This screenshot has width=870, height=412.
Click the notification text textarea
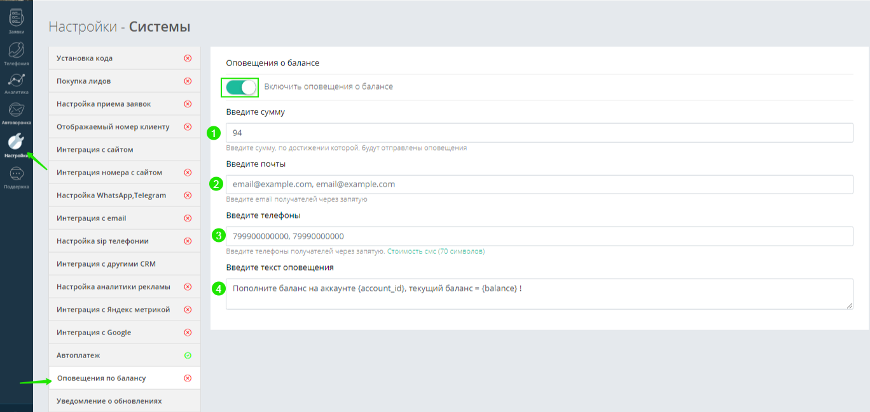[x=539, y=294]
